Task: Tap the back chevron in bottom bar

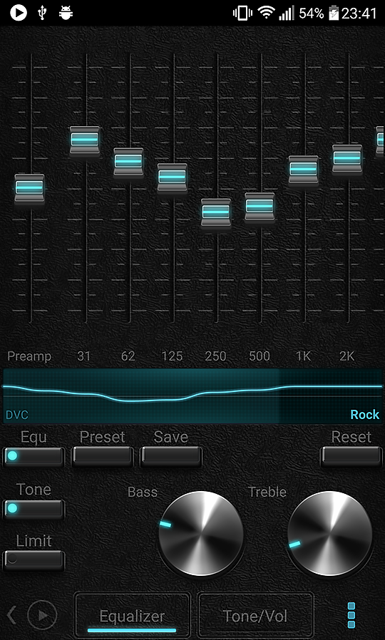Action: click(12, 614)
